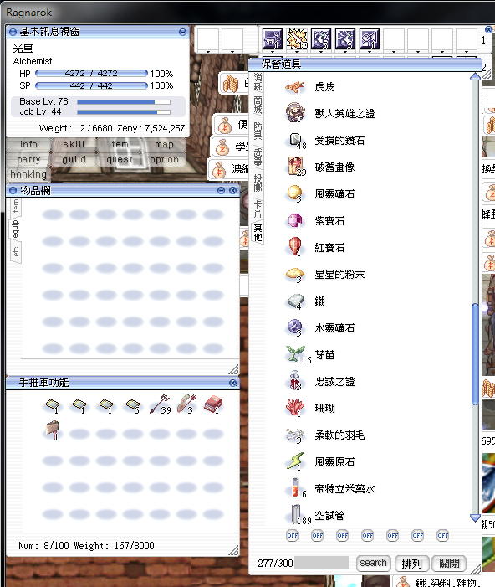Use the shouting face skill on the hotbar

(370, 39)
